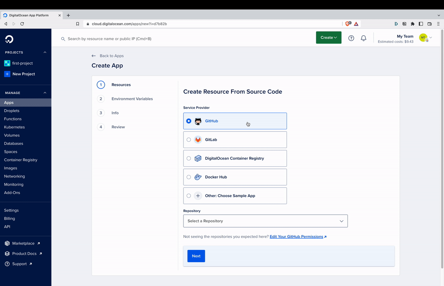Expand the Create dropdown in header
The image size is (444, 286).
328,37
